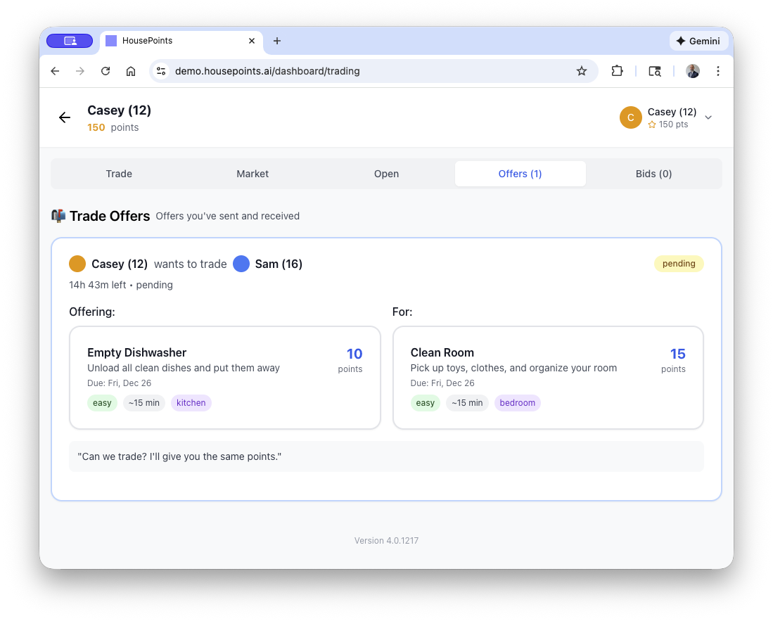The image size is (773, 621).
Task: Click the blue screen-share pill icon
Action: pyautogui.click(x=70, y=41)
